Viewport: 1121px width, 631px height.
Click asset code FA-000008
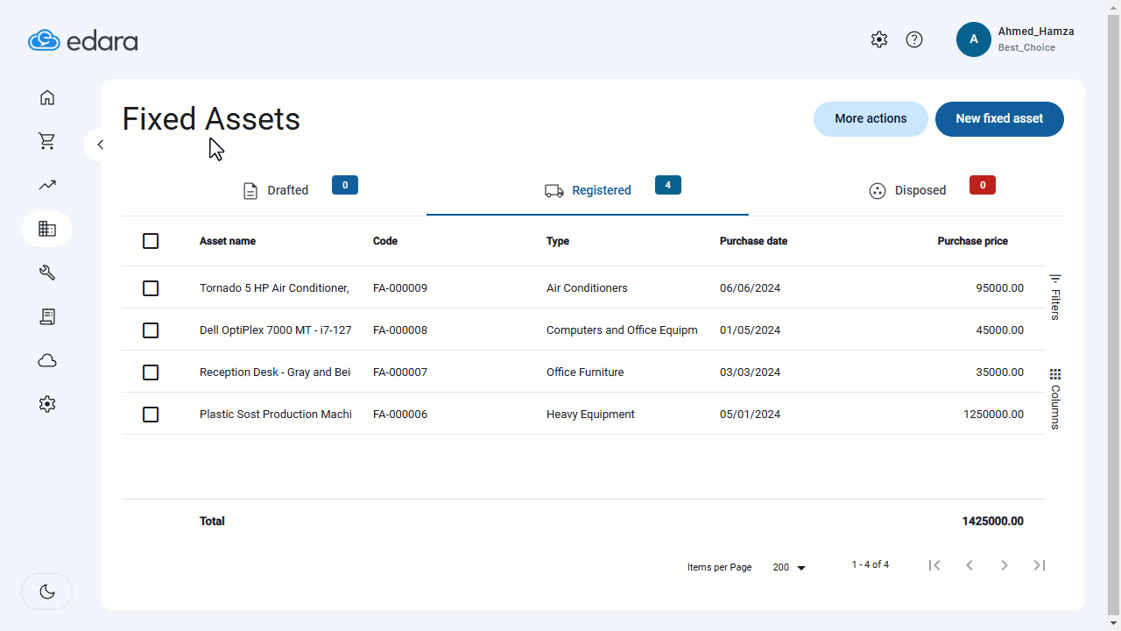(x=400, y=330)
